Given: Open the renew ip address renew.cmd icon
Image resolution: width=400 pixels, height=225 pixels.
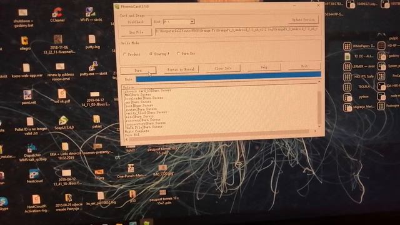Looking at the screenshot, I should tap(61, 71).
